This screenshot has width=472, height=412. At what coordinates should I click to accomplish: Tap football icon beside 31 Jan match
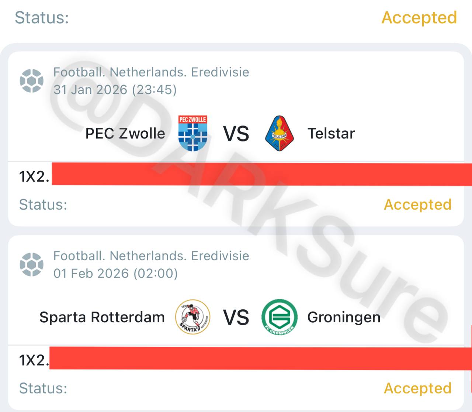point(32,80)
